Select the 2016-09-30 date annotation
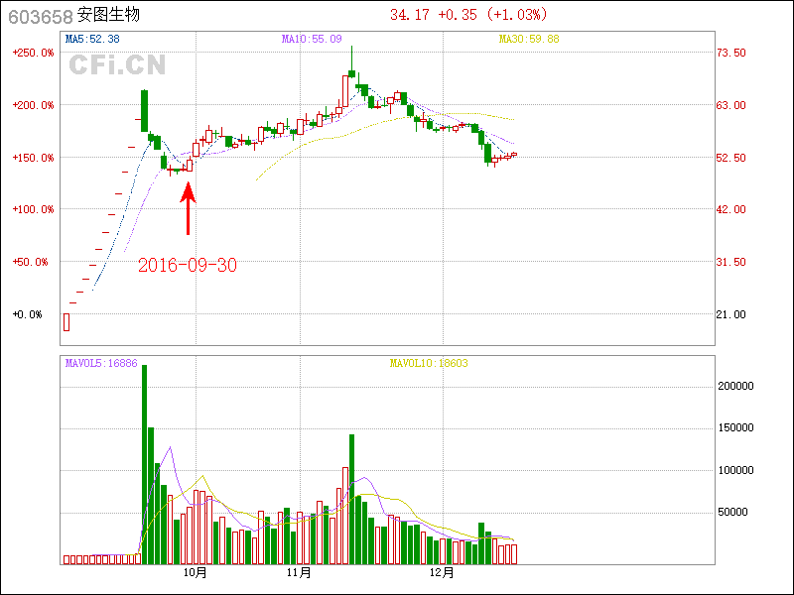 (x=187, y=266)
